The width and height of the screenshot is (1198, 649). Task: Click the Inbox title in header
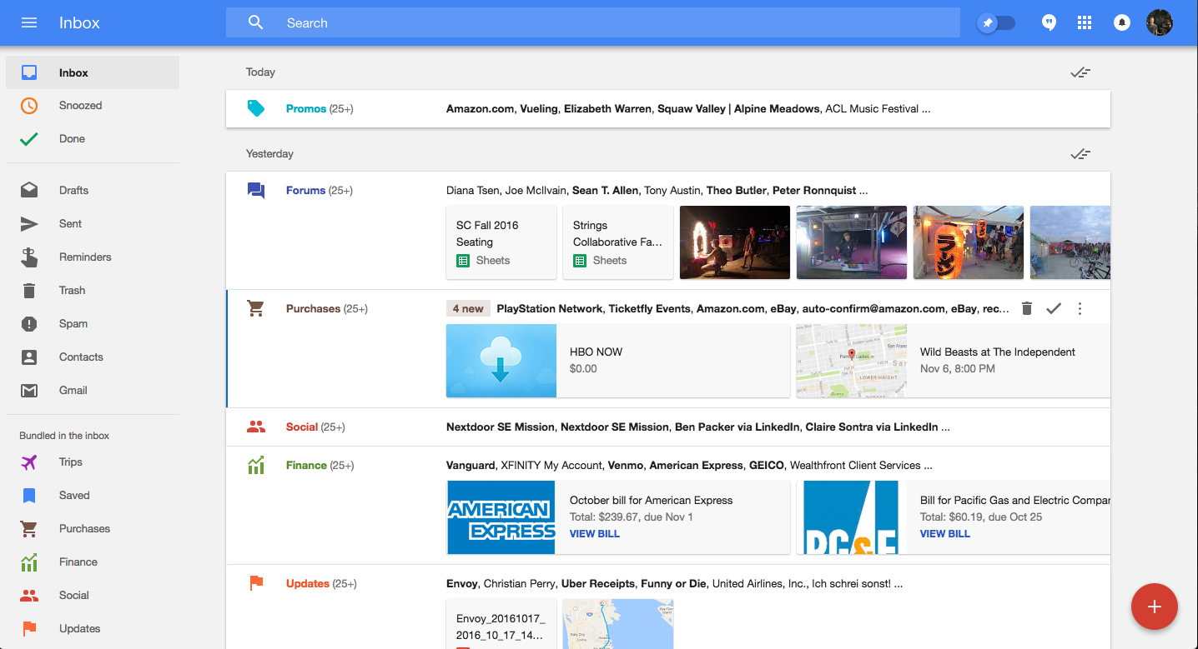pyautogui.click(x=79, y=22)
